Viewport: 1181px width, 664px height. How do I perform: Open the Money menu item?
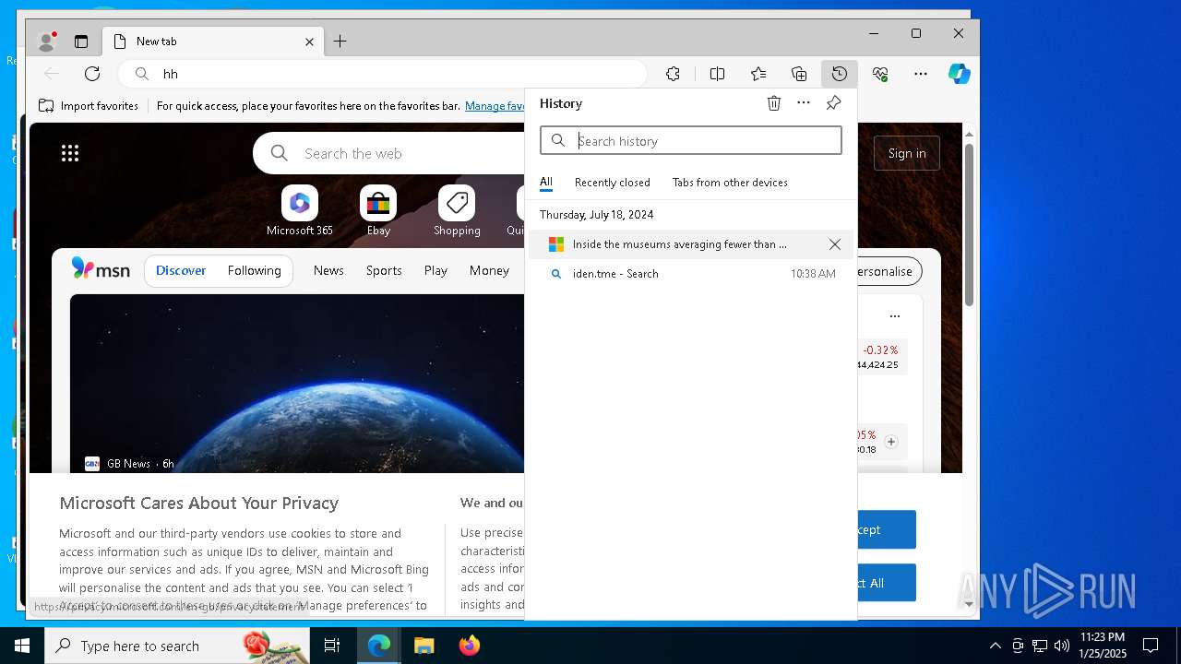[489, 270]
